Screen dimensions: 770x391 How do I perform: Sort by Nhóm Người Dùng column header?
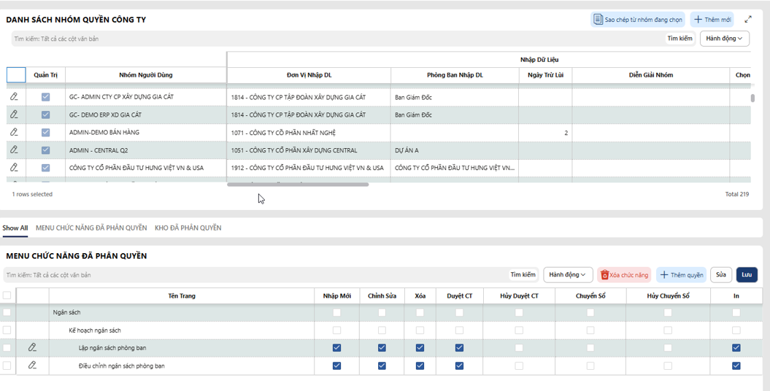tap(146, 75)
